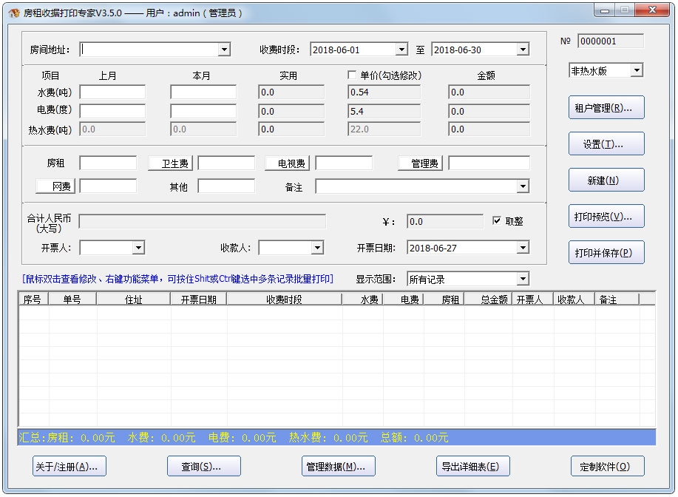
Task: Expand the 备注 remarks dropdown
Action: 523,187
